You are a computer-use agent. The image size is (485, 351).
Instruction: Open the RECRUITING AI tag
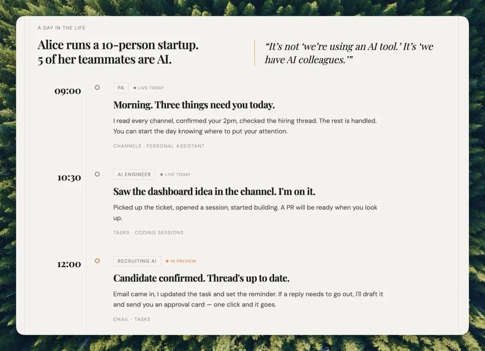[137, 261]
